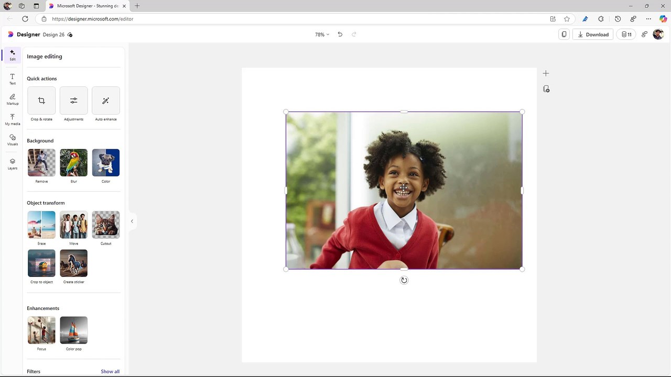Open My media in sidebar
The image size is (671, 377).
pyautogui.click(x=13, y=119)
